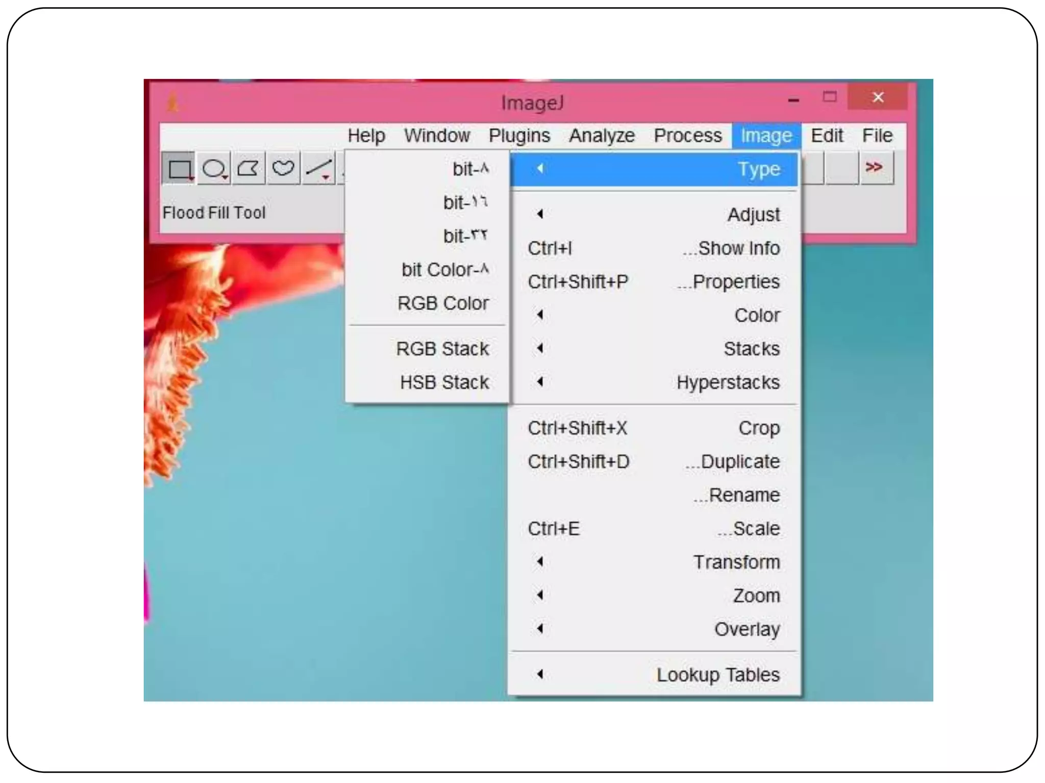Viewport: 1045px width, 783px height.
Task: Select the Polygon selection tool
Action: tap(248, 168)
